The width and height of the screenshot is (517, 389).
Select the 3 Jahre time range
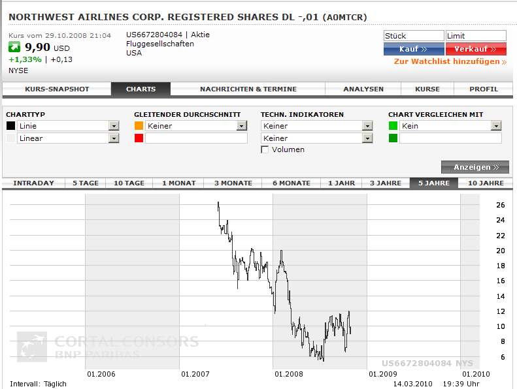[x=386, y=183]
